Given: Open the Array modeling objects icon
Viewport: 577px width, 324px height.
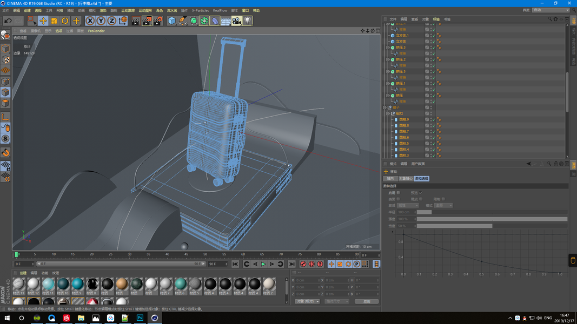Looking at the screenshot, I should 204,21.
